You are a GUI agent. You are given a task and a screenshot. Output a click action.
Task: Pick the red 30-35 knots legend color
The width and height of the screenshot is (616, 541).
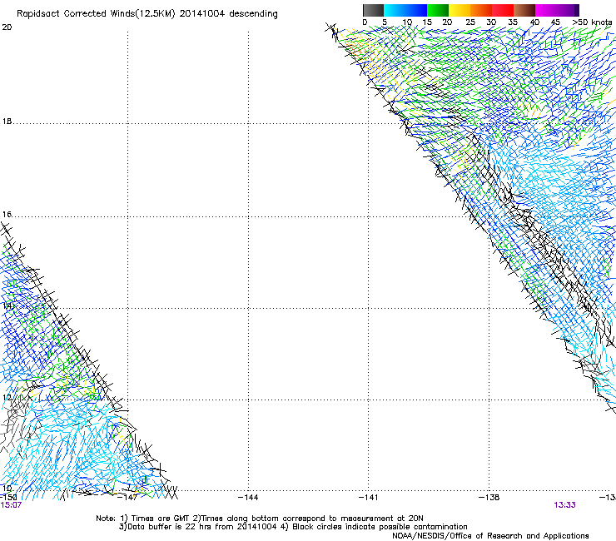tap(503, 10)
